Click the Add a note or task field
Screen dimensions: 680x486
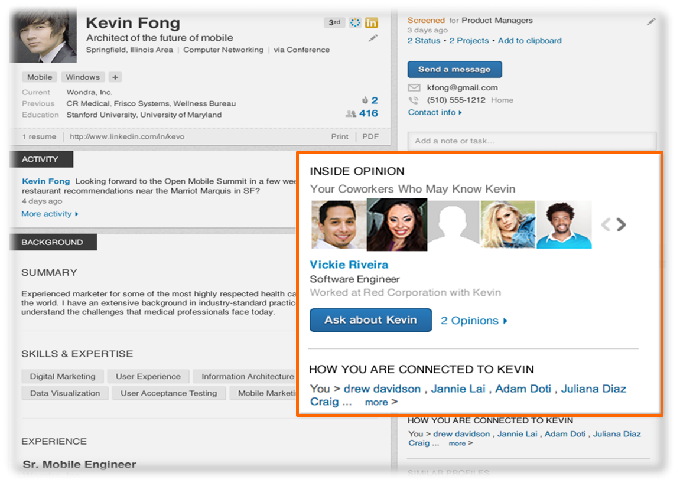pos(532,141)
